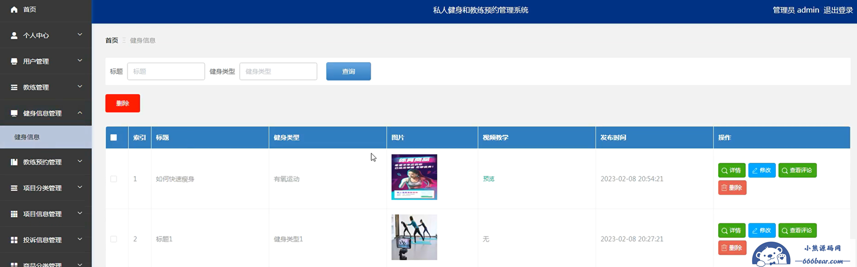Click the 教练管理 list icon
Viewport: 857px width, 267px height.
point(14,87)
